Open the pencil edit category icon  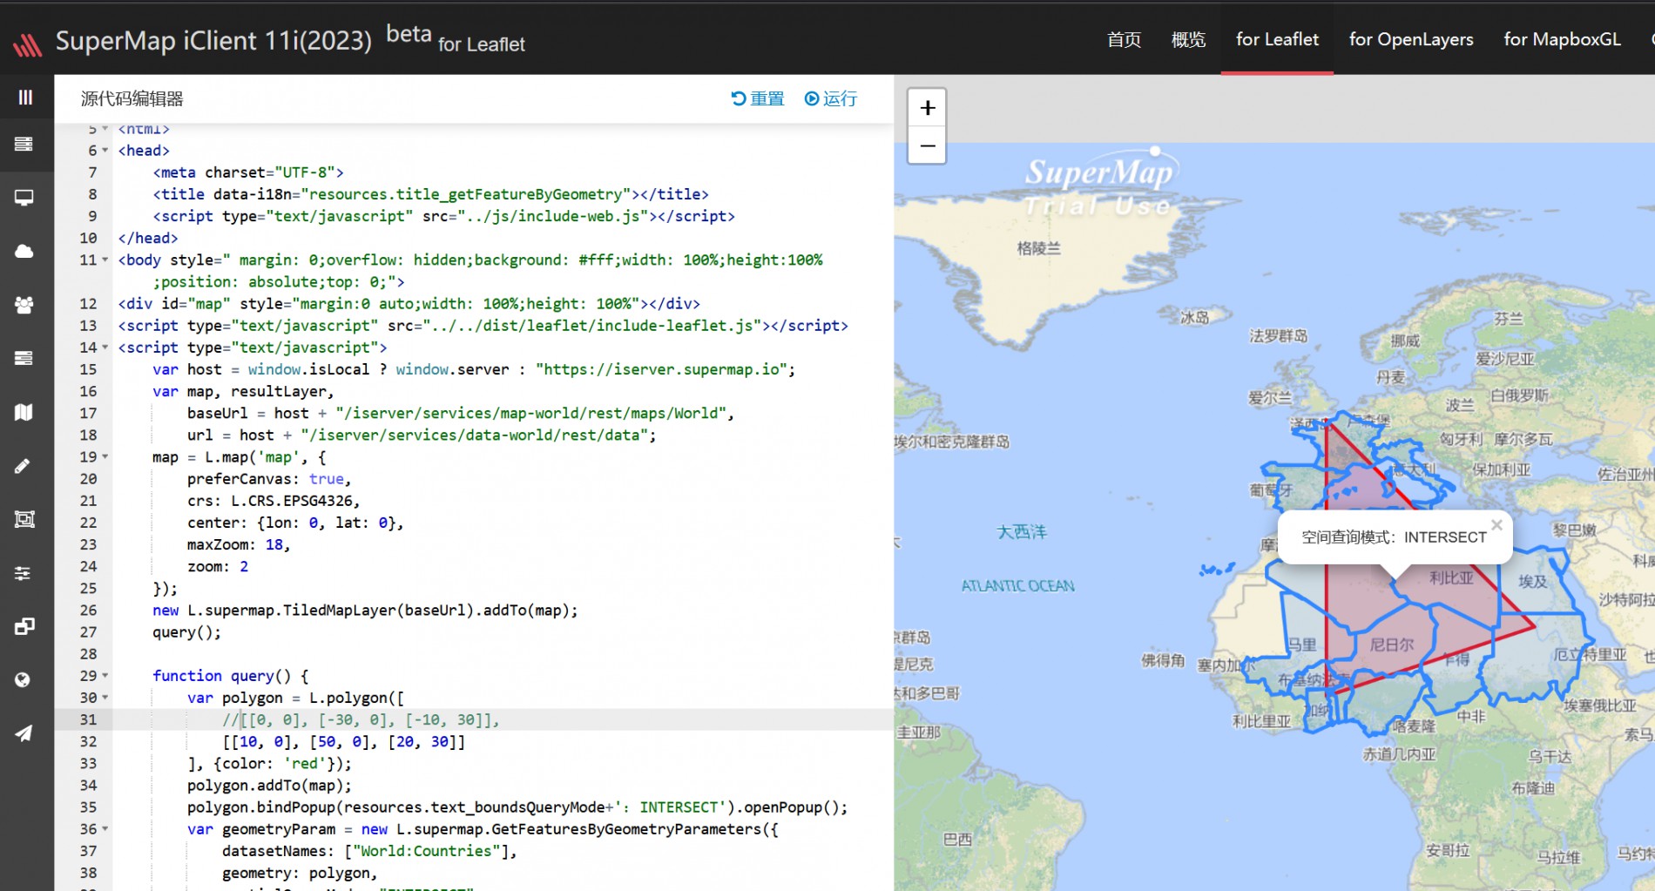click(24, 466)
